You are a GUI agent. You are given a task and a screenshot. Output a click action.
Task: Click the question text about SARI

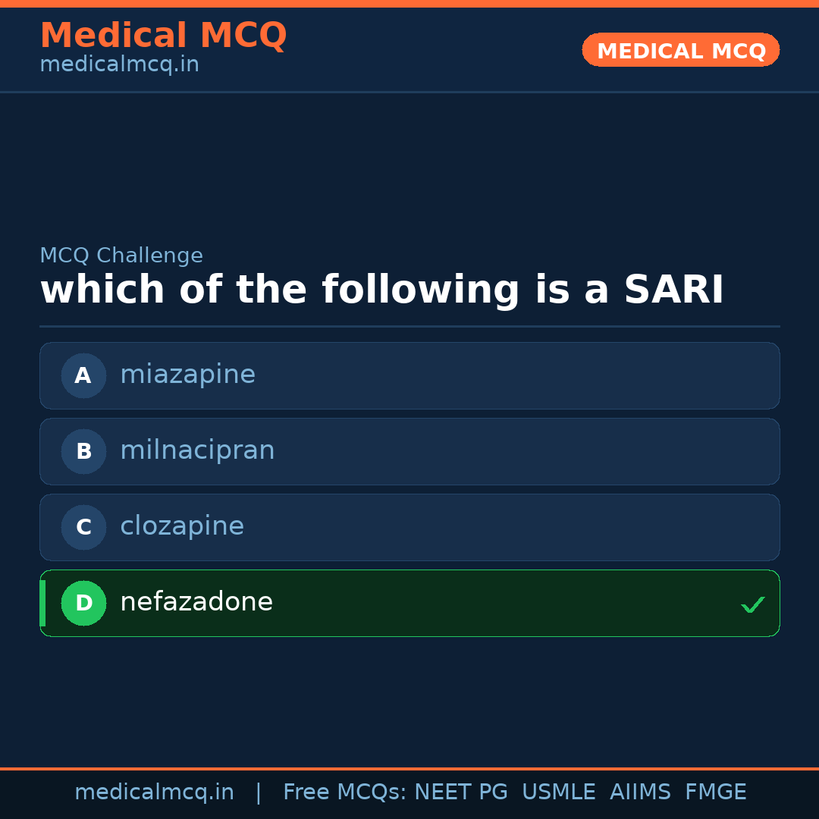pyautogui.click(x=381, y=290)
